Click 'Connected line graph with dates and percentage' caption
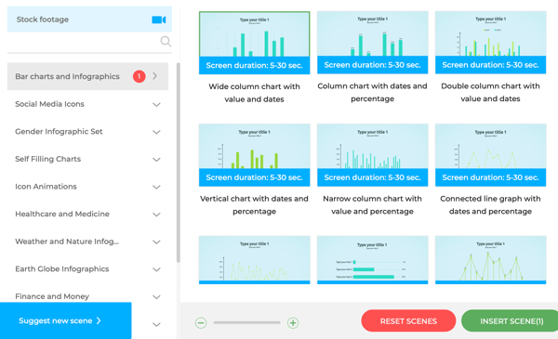 (490, 205)
